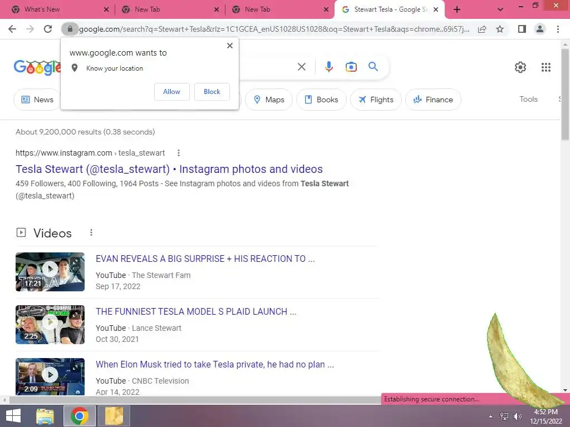
Task: Open Chrome's three-dot menu
Action: click(x=558, y=29)
